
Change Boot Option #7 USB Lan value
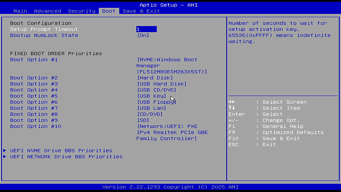coord(152,108)
